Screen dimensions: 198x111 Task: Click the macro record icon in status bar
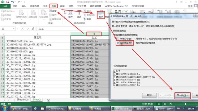coord(10,104)
